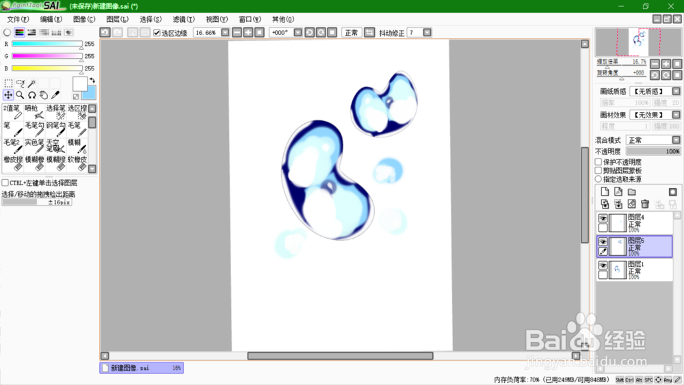Create a new normal layer icon
The width and height of the screenshot is (684, 385).
point(605,192)
